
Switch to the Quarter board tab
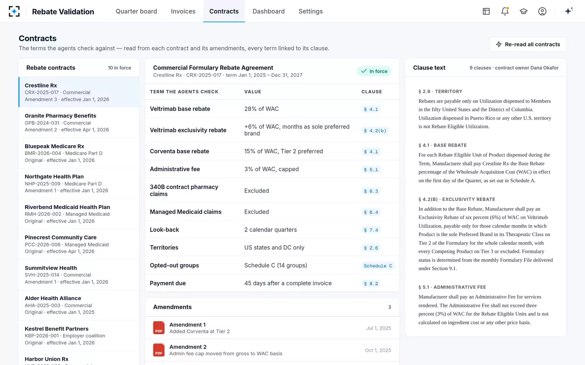[136, 11]
